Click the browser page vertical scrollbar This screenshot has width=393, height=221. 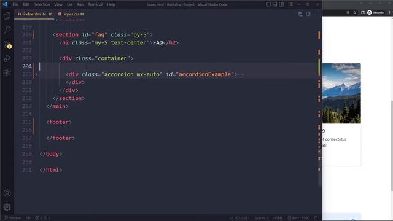[392, 145]
